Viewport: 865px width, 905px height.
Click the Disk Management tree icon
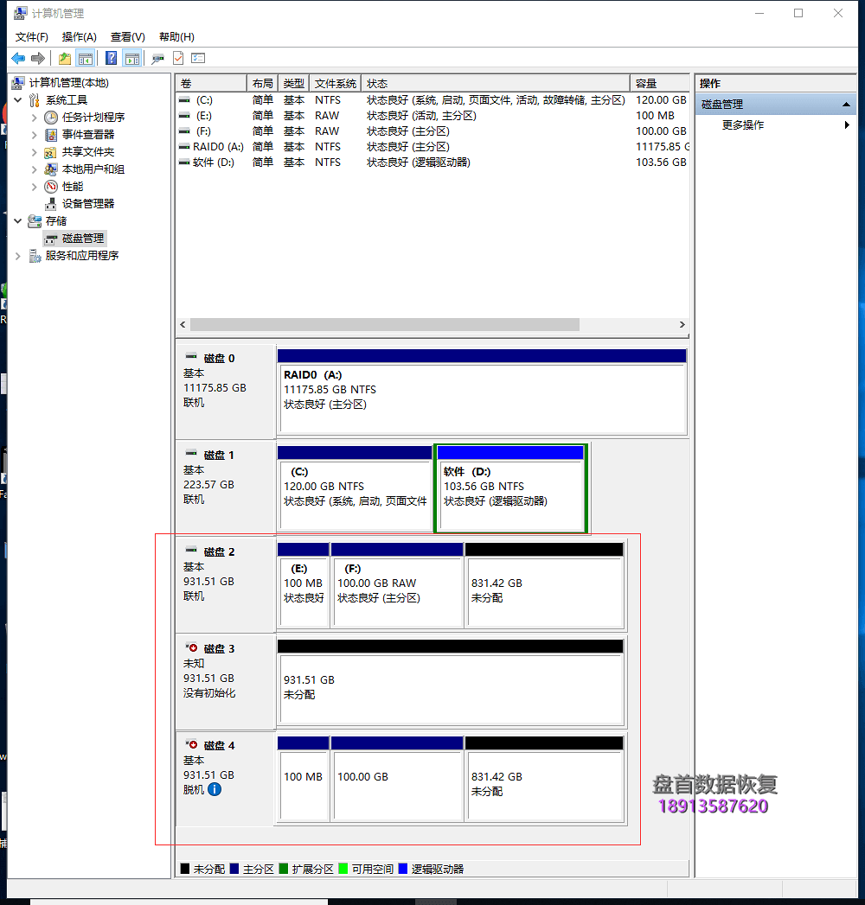[x=51, y=239]
